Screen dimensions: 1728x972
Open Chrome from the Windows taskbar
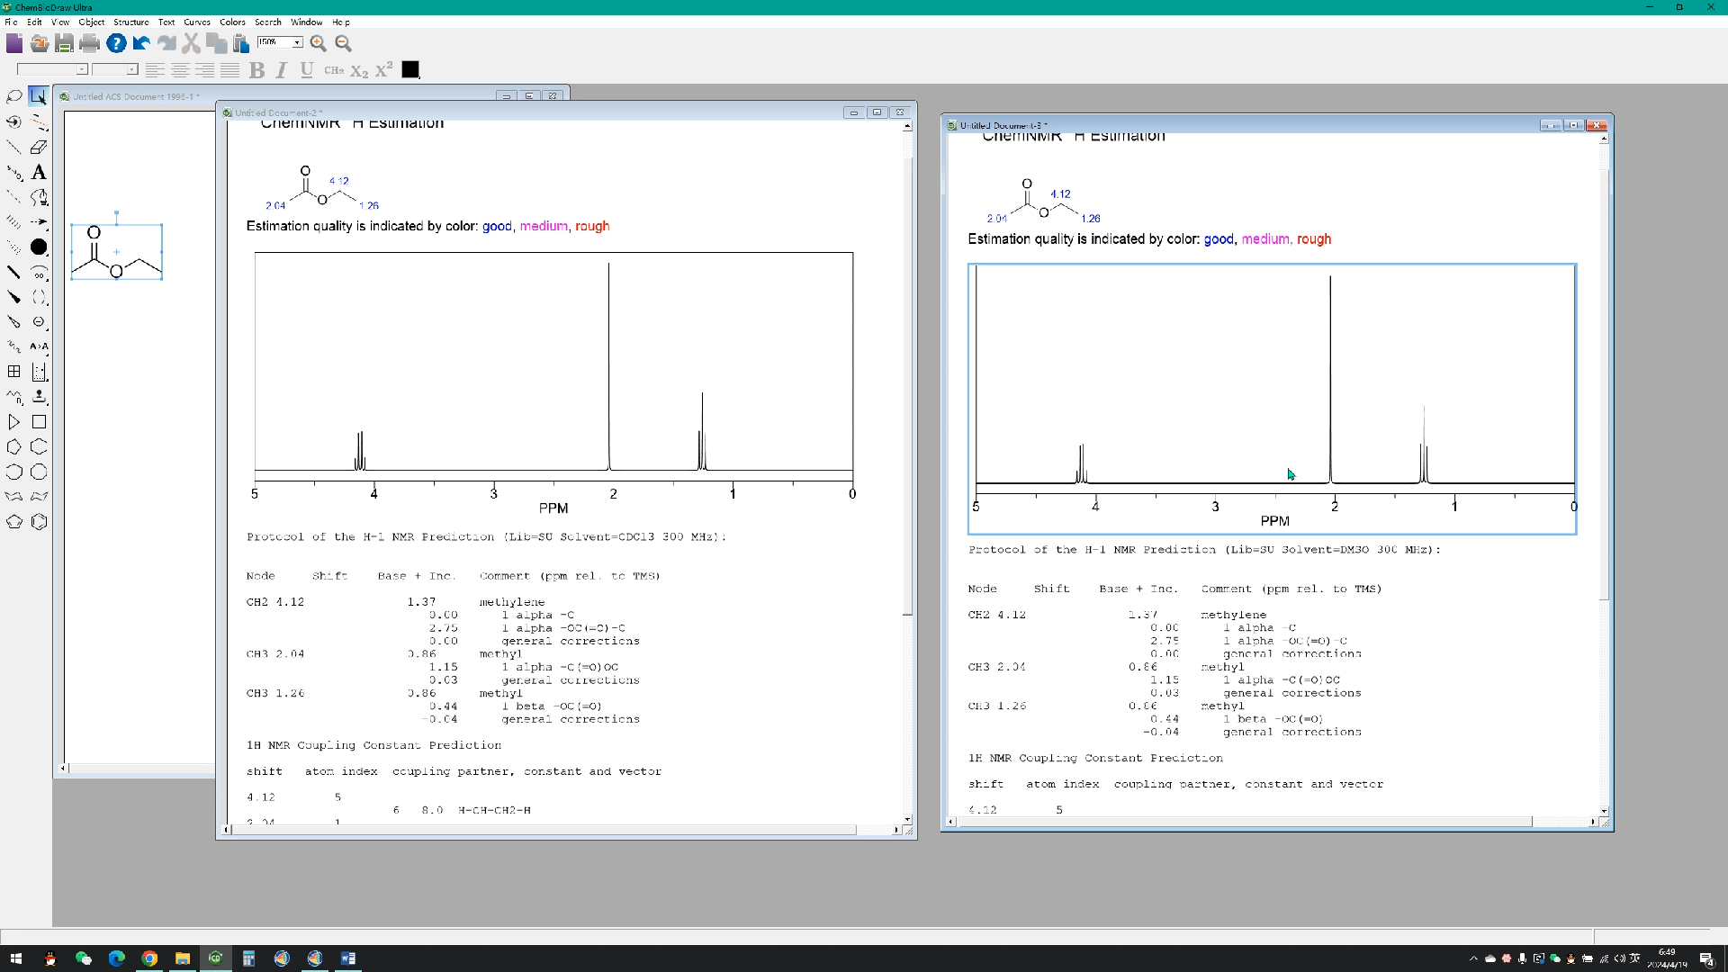[x=149, y=958]
